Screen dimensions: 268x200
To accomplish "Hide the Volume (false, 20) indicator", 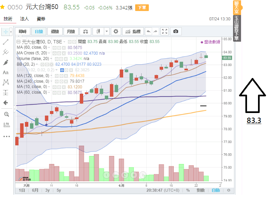I will [x=57, y=59].
